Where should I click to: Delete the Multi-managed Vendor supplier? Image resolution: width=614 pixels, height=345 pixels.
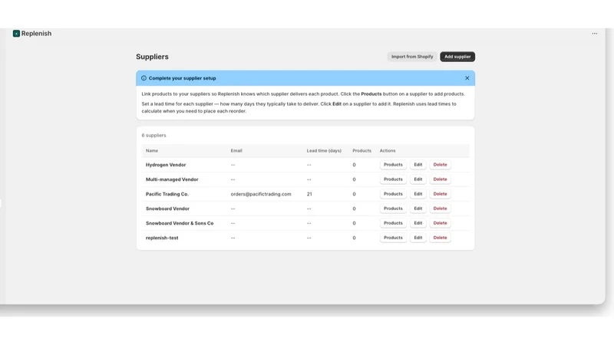tap(440, 179)
